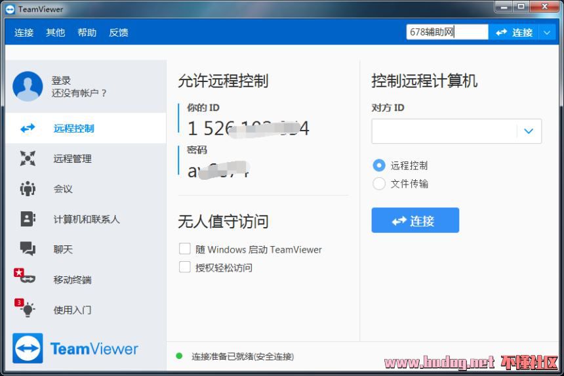
Task: Open 计算机和联系人 sidebar tab
Action: pyautogui.click(x=86, y=219)
